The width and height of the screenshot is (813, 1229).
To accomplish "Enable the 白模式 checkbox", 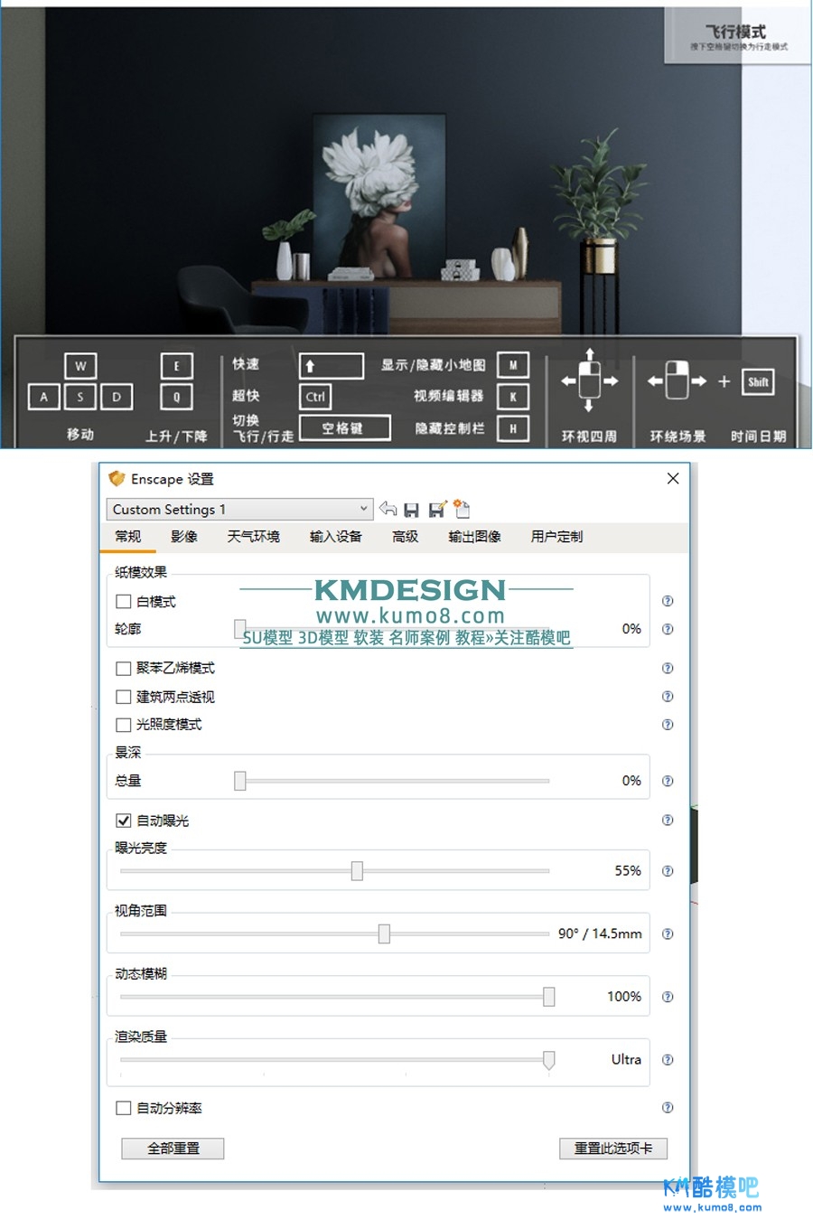I will pyautogui.click(x=124, y=602).
